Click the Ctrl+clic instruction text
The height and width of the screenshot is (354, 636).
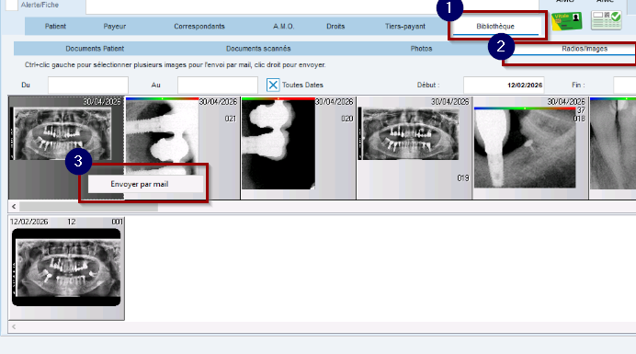pos(175,65)
